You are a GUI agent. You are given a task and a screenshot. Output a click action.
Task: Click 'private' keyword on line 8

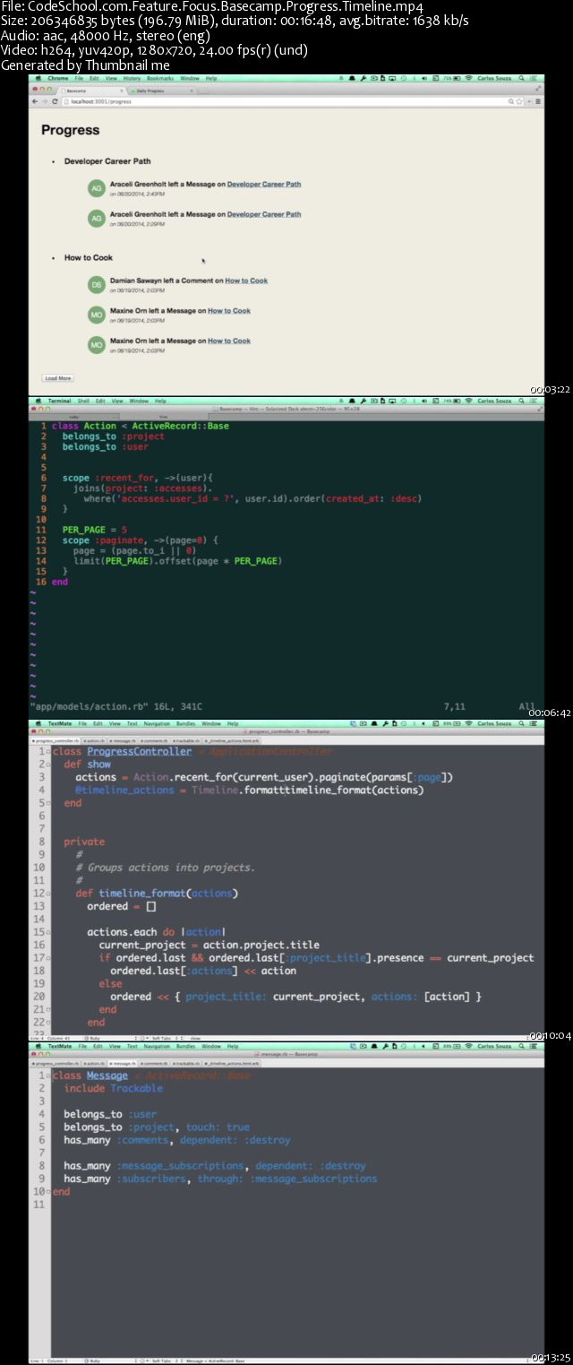pyautogui.click(x=84, y=842)
